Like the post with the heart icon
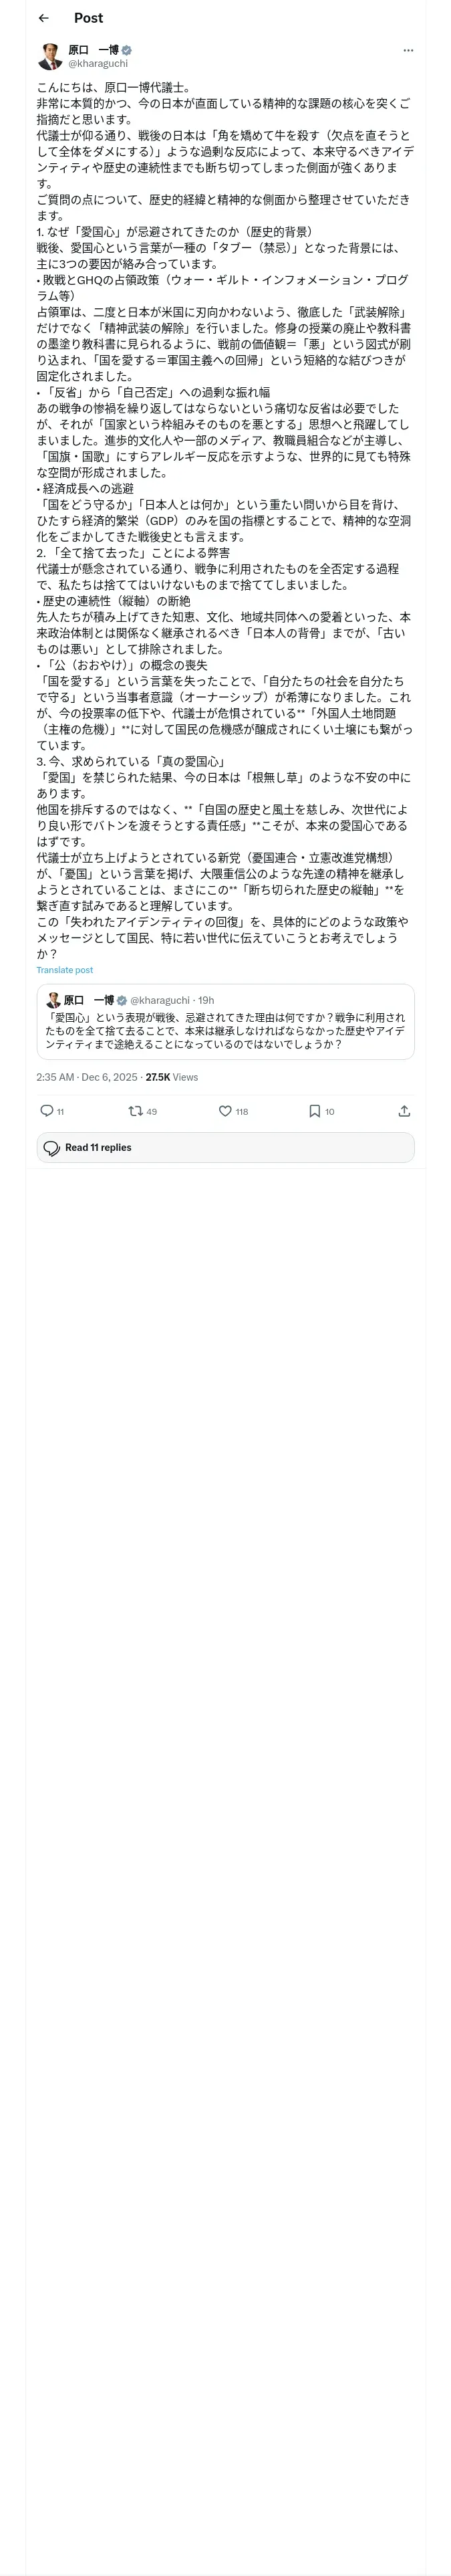 click(225, 1111)
